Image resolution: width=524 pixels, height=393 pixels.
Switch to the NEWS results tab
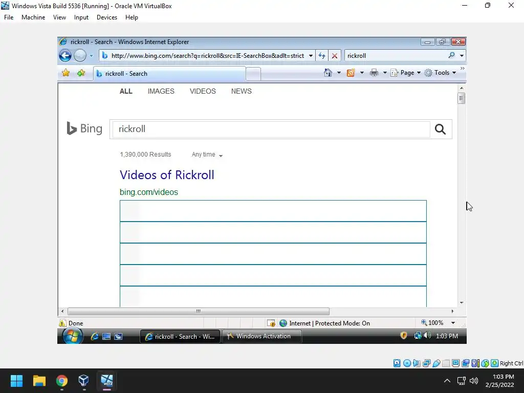pyautogui.click(x=242, y=91)
